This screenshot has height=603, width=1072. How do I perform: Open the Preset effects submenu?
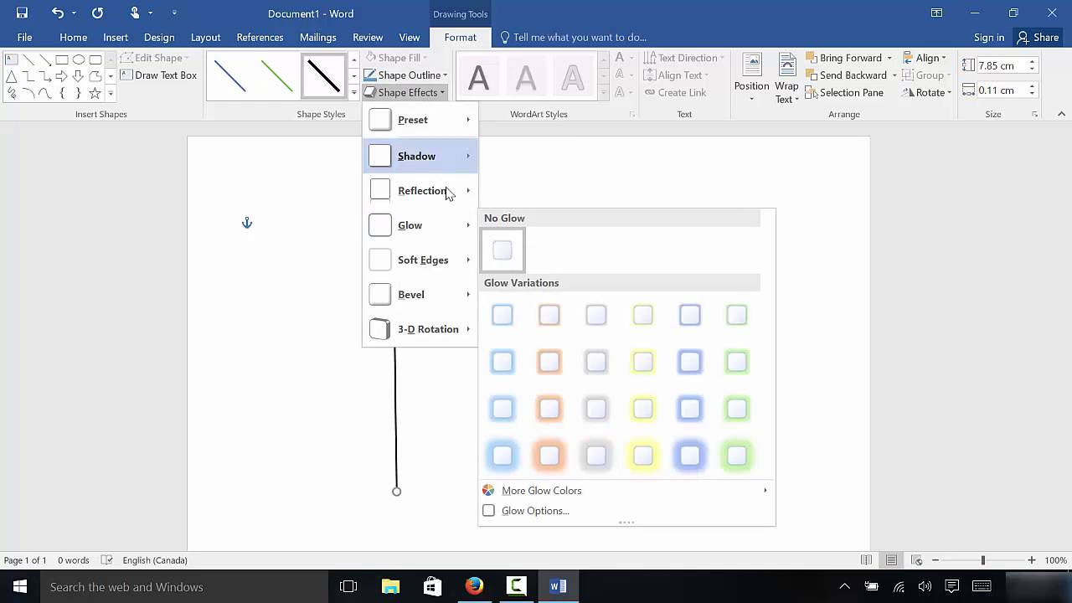pos(420,120)
